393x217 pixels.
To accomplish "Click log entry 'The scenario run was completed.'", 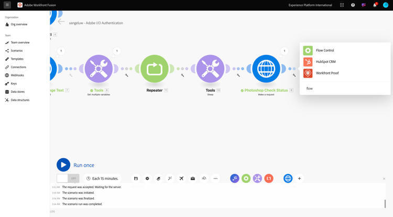I will coord(82,204).
